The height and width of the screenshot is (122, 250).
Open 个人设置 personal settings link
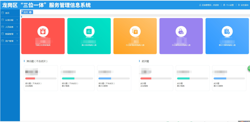[x=230, y=5]
